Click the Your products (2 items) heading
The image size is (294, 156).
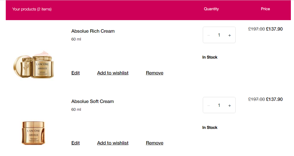coord(32,9)
